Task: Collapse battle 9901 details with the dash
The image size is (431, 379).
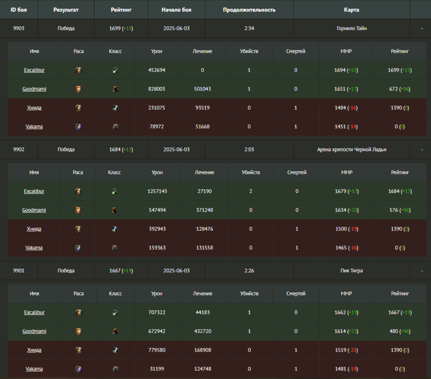Action: pos(422,271)
